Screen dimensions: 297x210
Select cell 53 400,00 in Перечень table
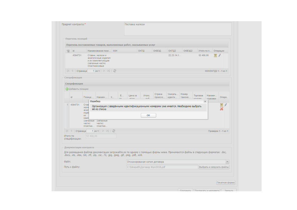click(x=204, y=55)
